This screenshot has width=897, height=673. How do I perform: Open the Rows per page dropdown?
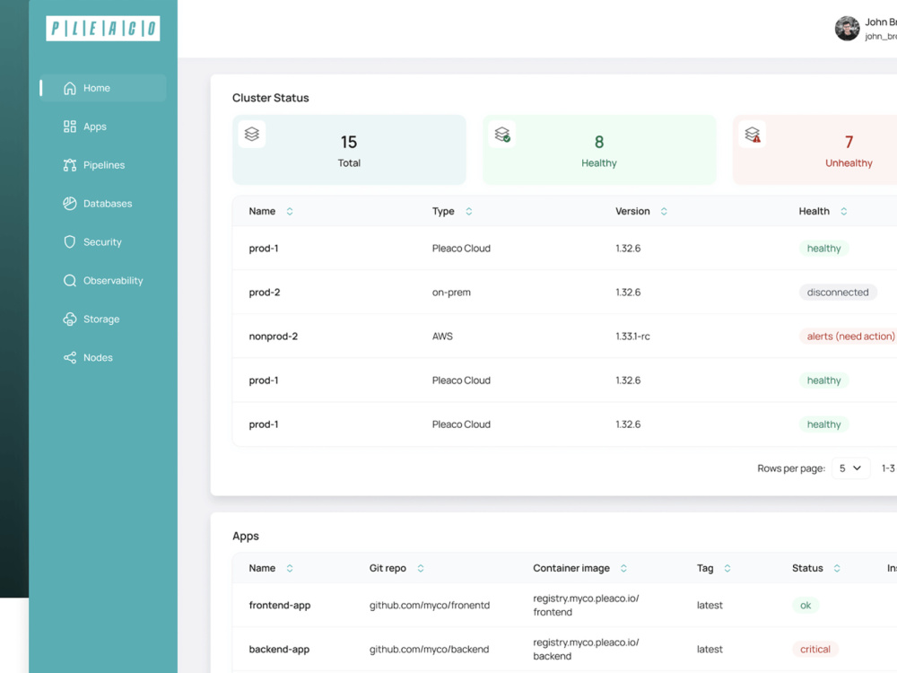pyautogui.click(x=850, y=468)
